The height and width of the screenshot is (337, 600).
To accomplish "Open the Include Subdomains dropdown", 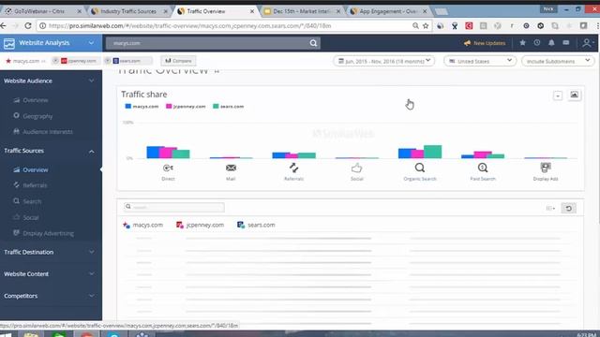I will tap(558, 61).
